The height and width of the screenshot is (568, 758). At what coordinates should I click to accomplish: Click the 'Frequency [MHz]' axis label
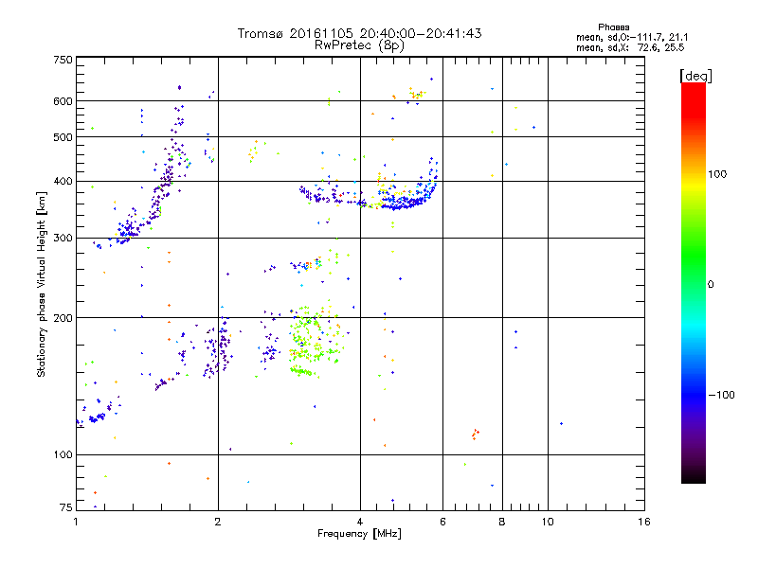click(x=359, y=534)
